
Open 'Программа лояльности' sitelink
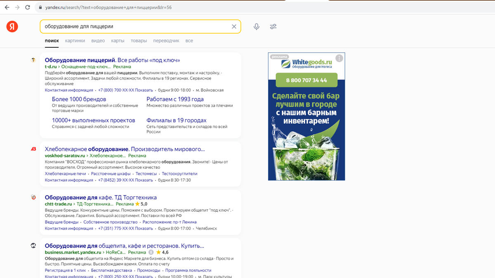pyautogui.click(x=189, y=270)
